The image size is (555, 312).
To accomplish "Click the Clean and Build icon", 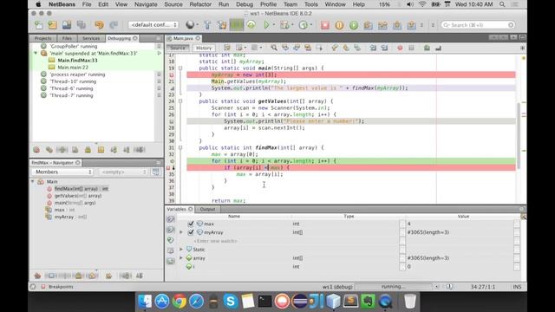I will pos(222,25).
